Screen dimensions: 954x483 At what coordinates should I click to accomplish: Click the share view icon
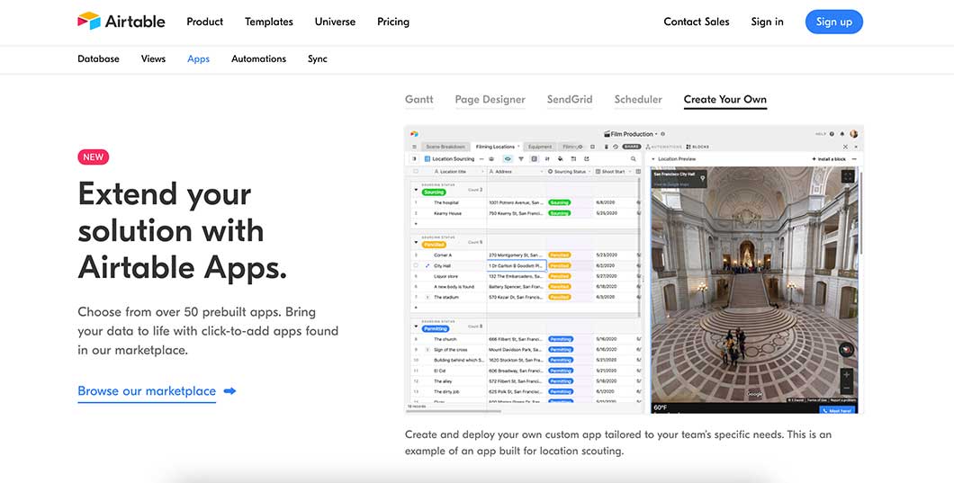tap(587, 159)
